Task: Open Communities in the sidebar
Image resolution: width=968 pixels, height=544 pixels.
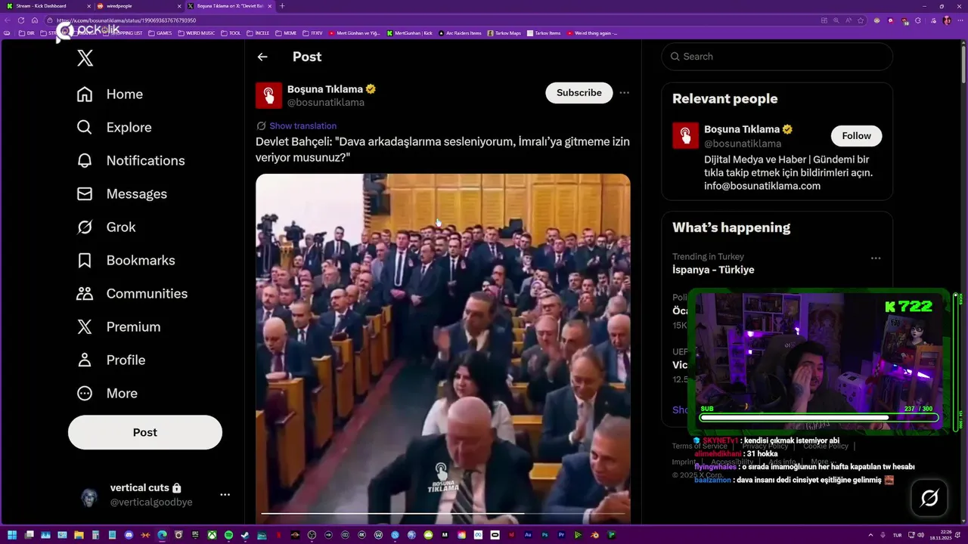Action: [x=132, y=293]
